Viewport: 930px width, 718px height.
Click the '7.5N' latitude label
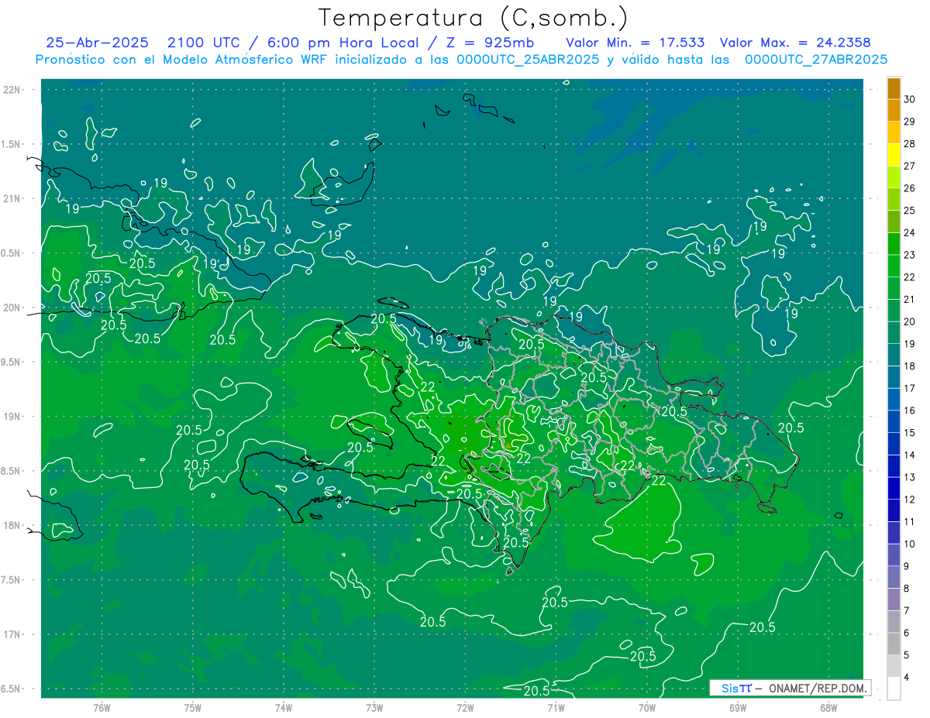point(11,580)
